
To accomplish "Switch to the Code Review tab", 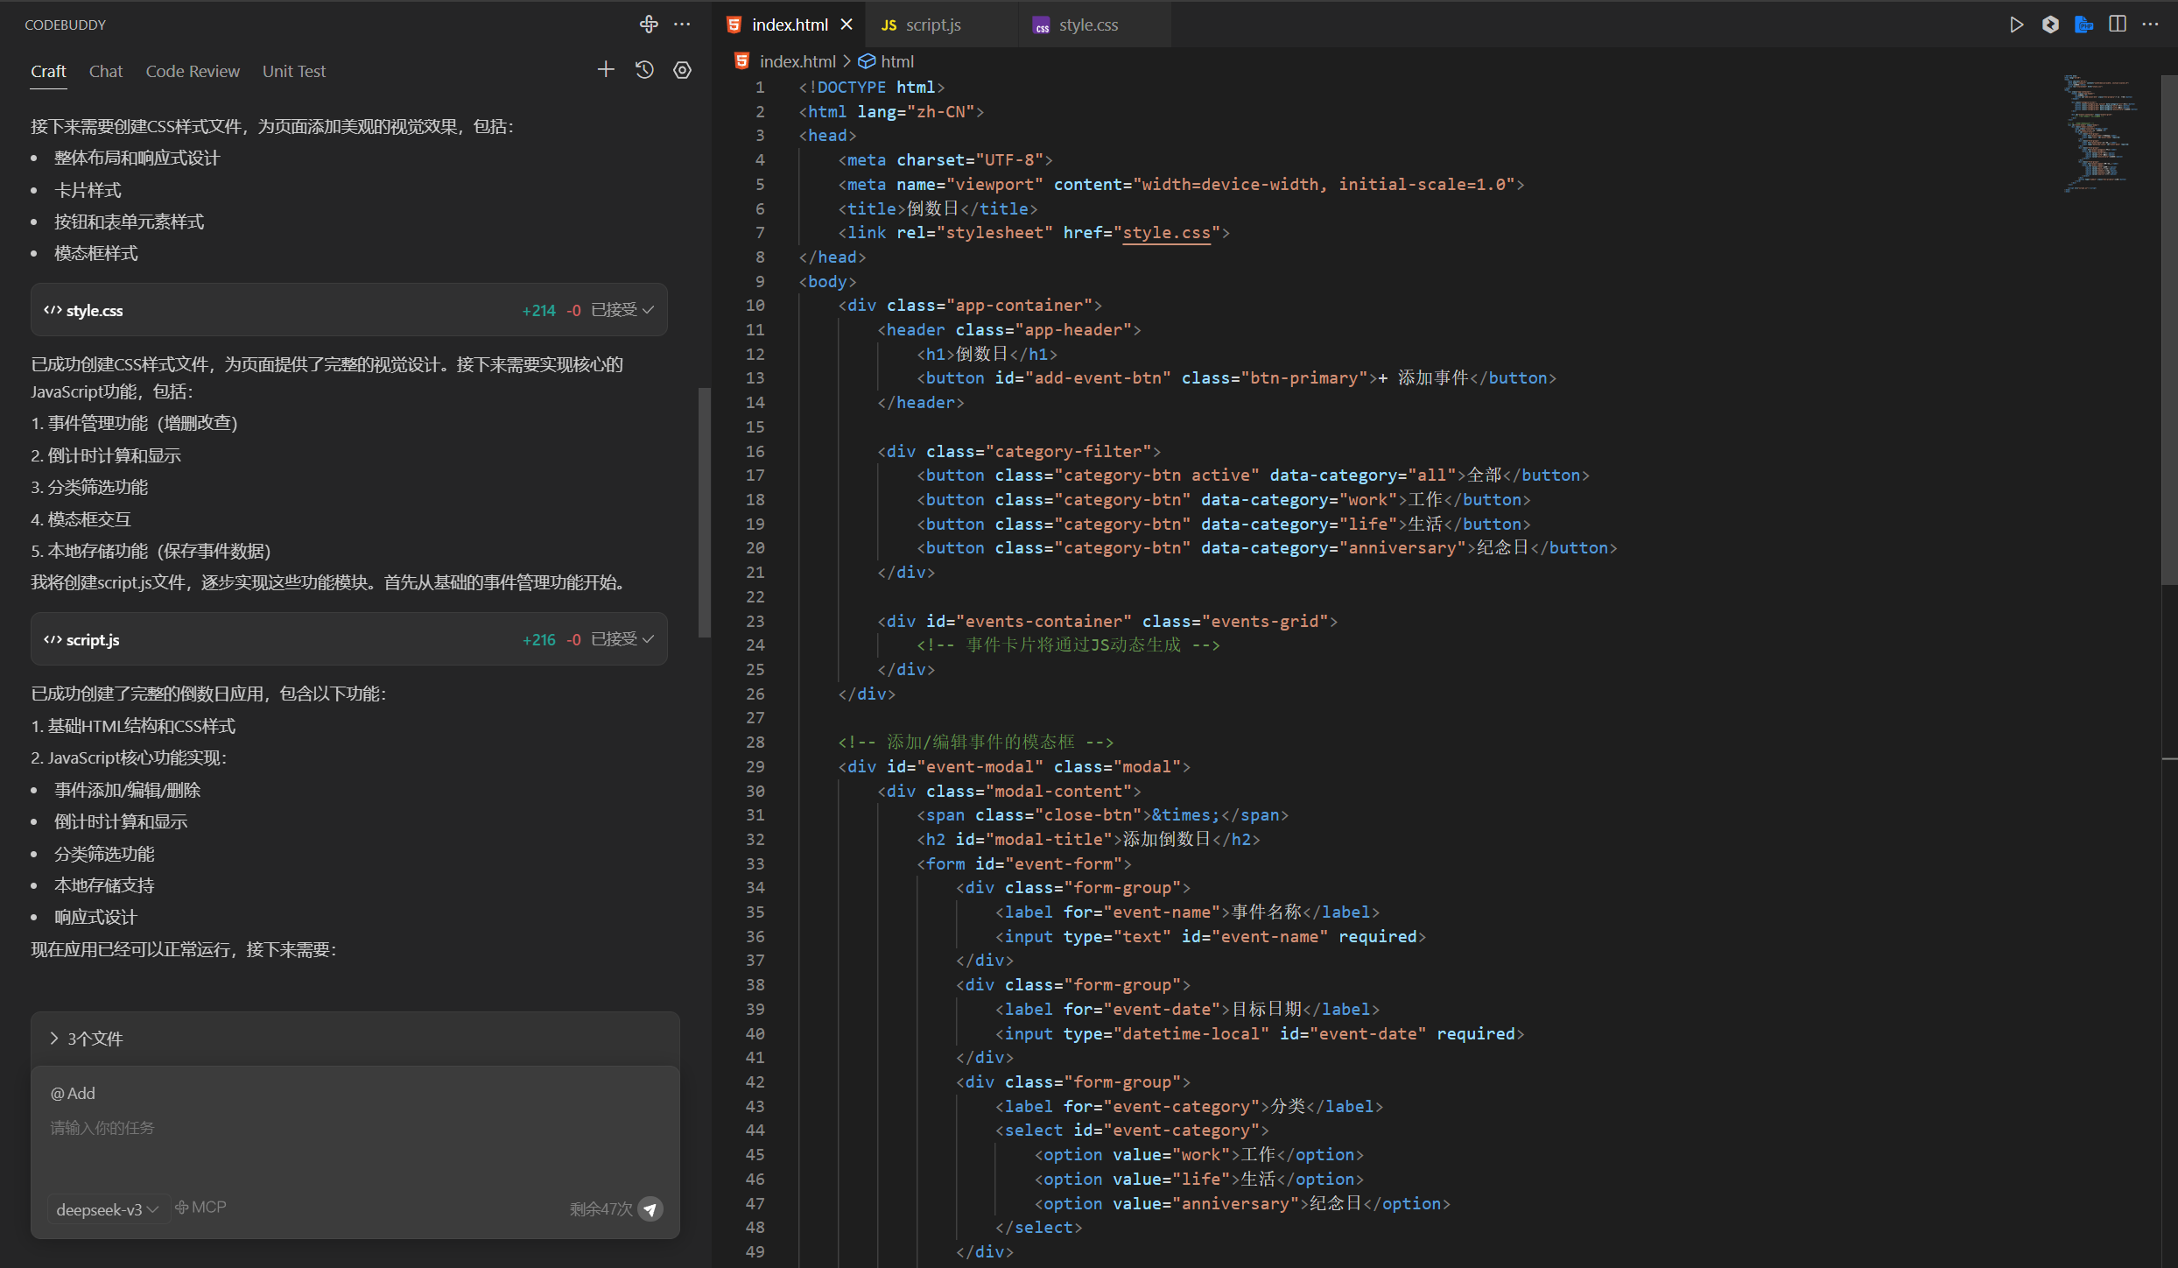I will 192,71.
